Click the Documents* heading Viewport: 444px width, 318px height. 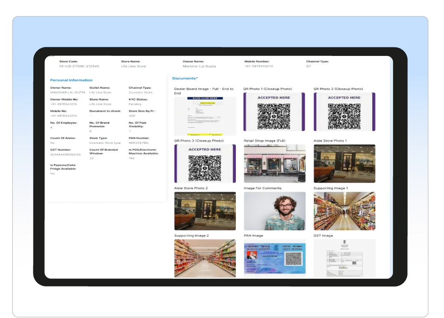pyautogui.click(x=185, y=79)
